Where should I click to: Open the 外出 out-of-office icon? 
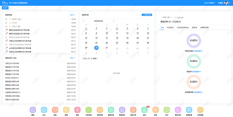[44, 110]
